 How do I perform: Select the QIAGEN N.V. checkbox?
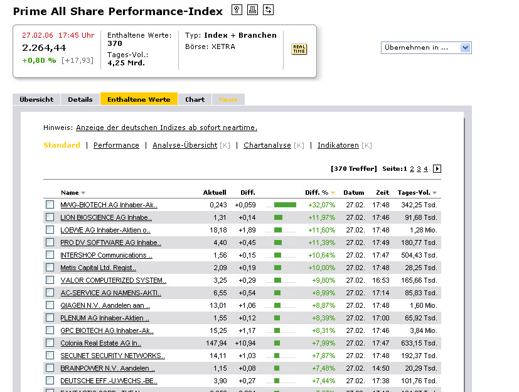pos(50,305)
